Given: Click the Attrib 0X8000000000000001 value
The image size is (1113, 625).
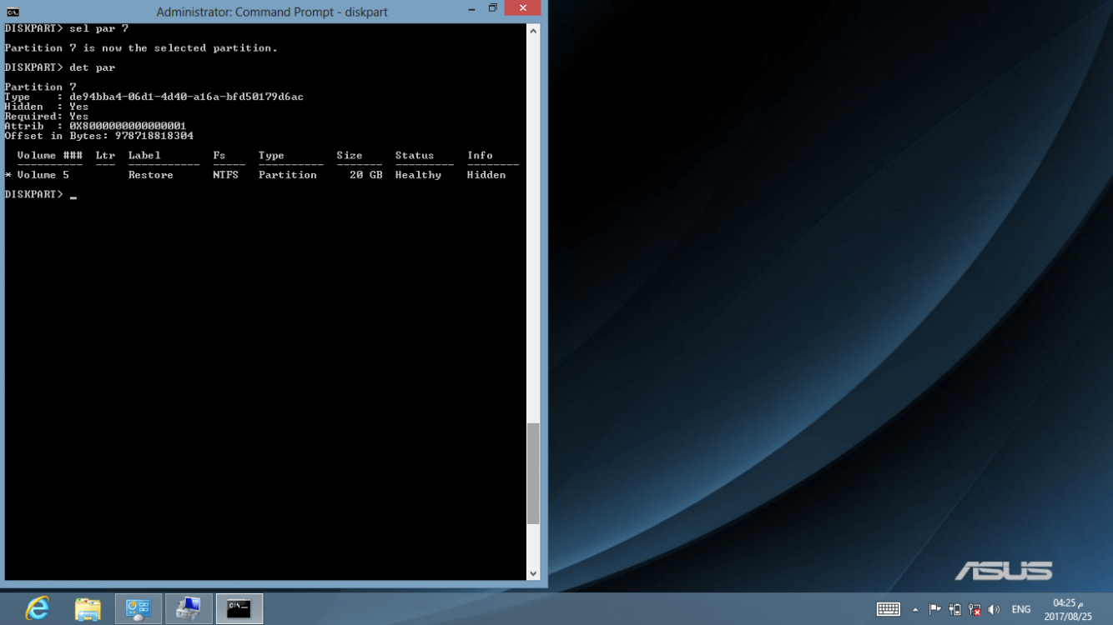Looking at the screenshot, I should (128, 126).
